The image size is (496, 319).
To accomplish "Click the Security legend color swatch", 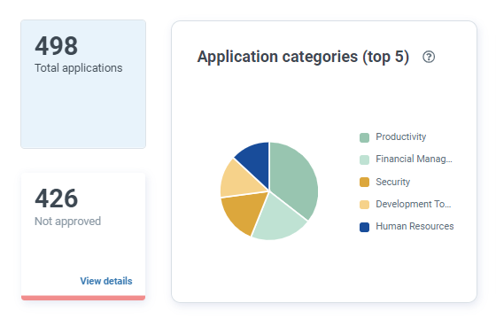I will pos(364,183).
